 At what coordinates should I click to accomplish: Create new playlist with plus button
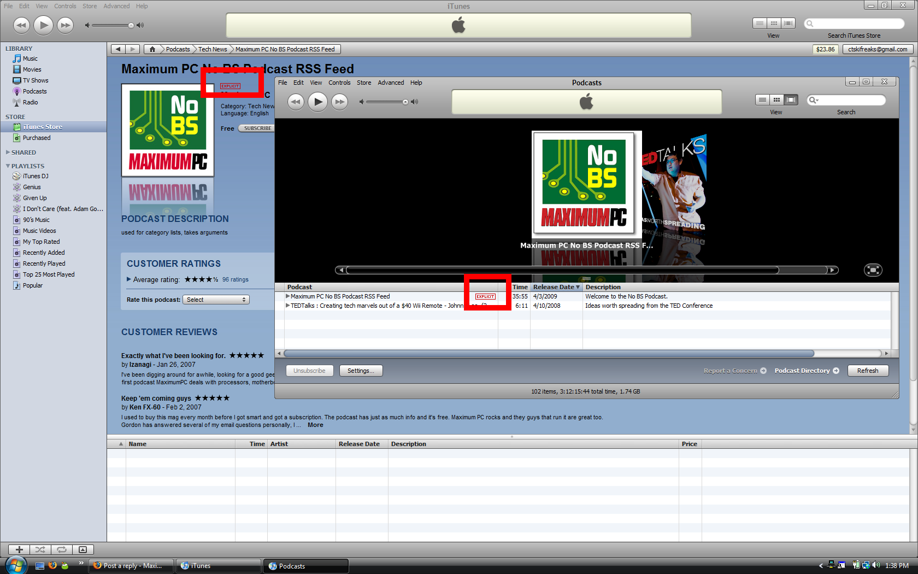(x=19, y=549)
